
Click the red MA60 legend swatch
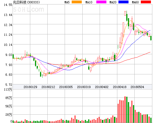(146, 2)
